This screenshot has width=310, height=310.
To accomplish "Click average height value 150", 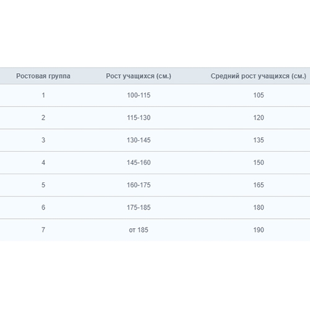I will [259, 162].
